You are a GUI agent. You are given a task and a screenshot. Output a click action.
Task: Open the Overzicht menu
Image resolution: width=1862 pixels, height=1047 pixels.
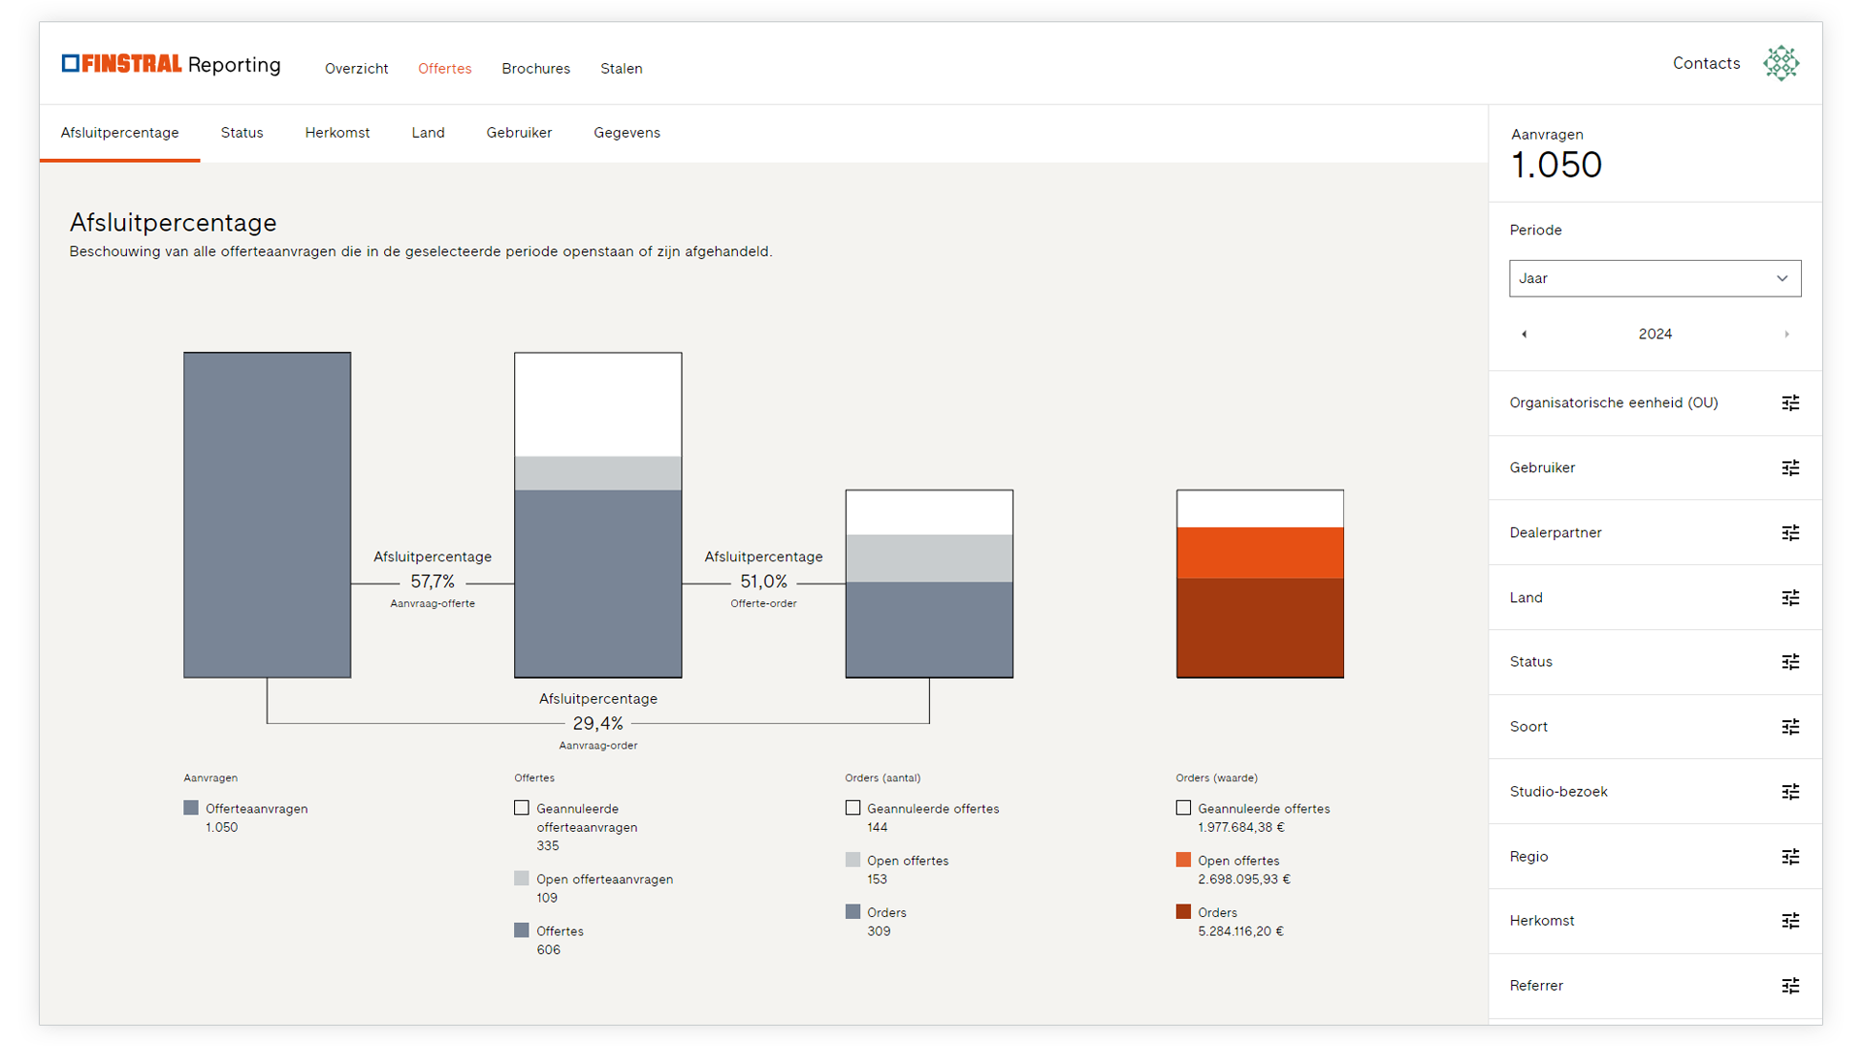[356, 69]
